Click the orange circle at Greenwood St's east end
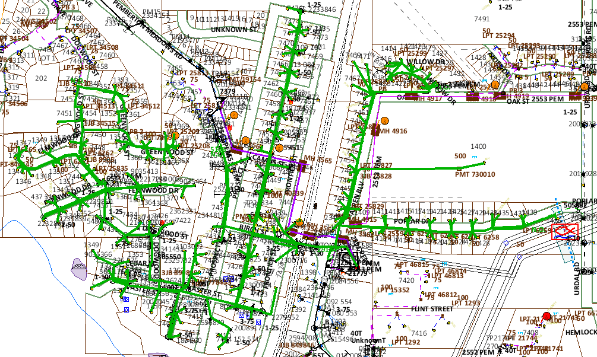The width and height of the screenshot is (597, 357). coord(175,136)
